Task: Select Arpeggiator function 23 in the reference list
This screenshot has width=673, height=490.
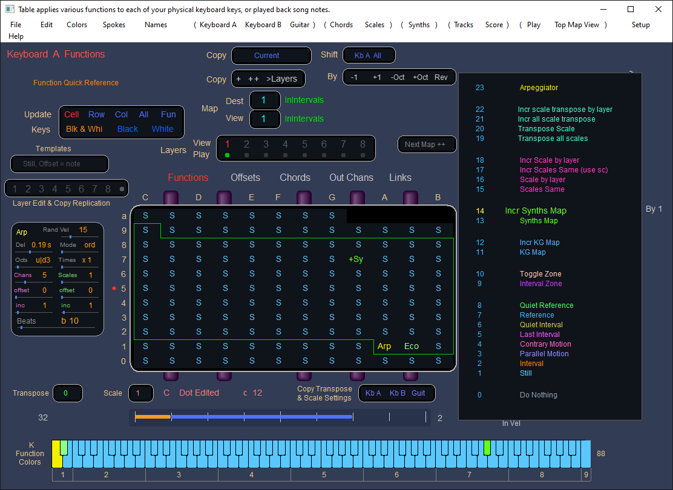Action: click(x=539, y=88)
